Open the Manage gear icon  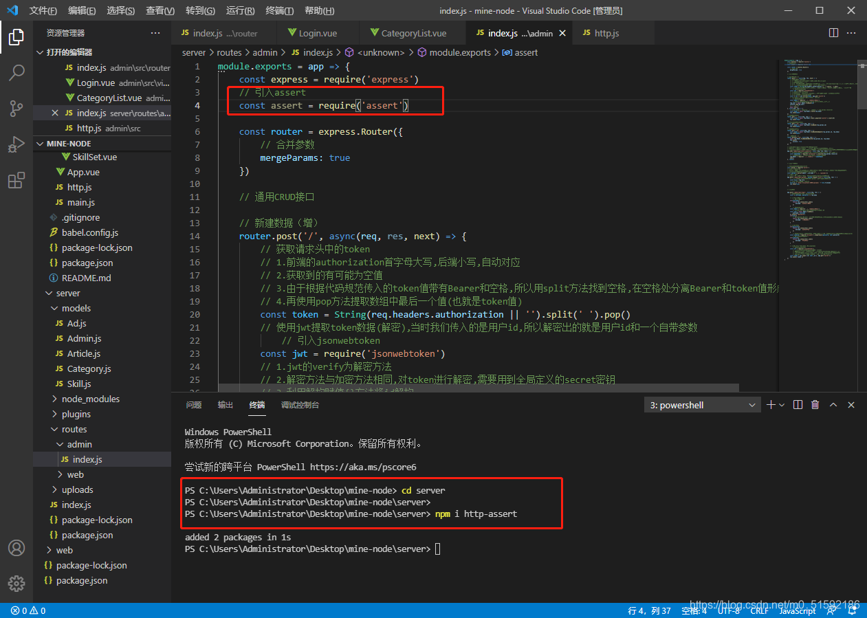coord(17,584)
